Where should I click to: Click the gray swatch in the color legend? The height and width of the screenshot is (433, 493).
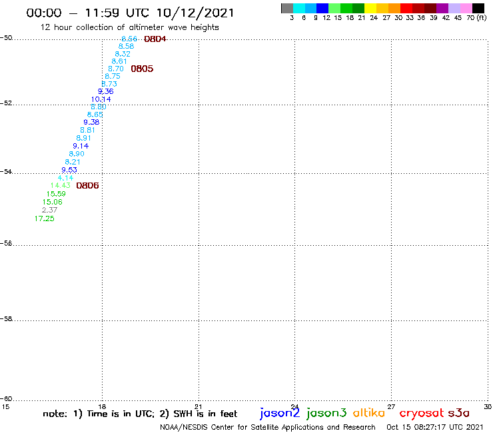coord(287,8)
